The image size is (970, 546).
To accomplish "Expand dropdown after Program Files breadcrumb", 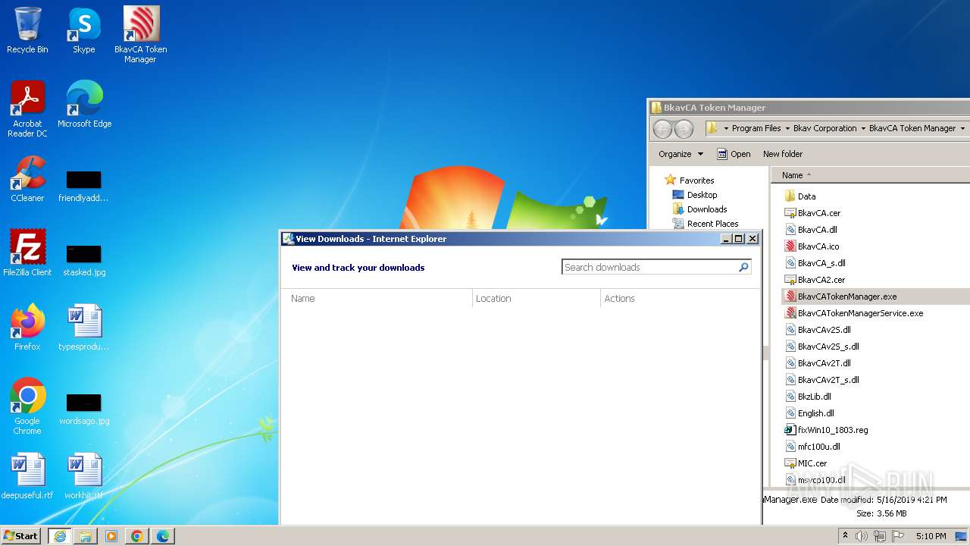I will [787, 129].
